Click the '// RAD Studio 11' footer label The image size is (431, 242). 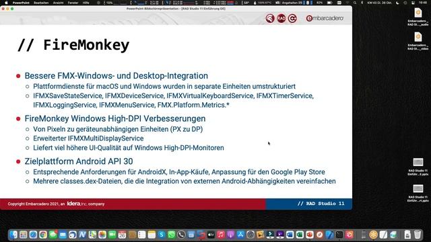point(321,204)
